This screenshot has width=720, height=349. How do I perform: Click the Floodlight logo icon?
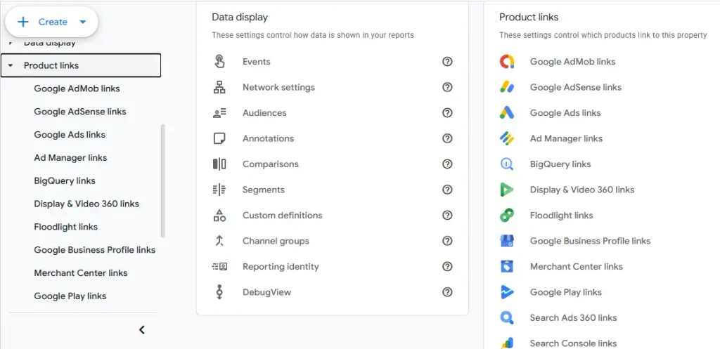pos(507,216)
